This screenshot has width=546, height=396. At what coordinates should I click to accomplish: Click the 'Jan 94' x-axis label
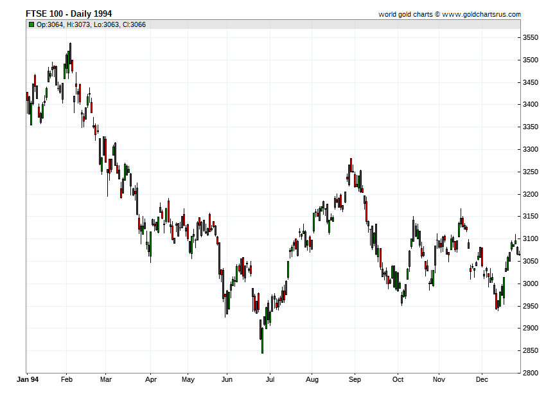click(28, 379)
